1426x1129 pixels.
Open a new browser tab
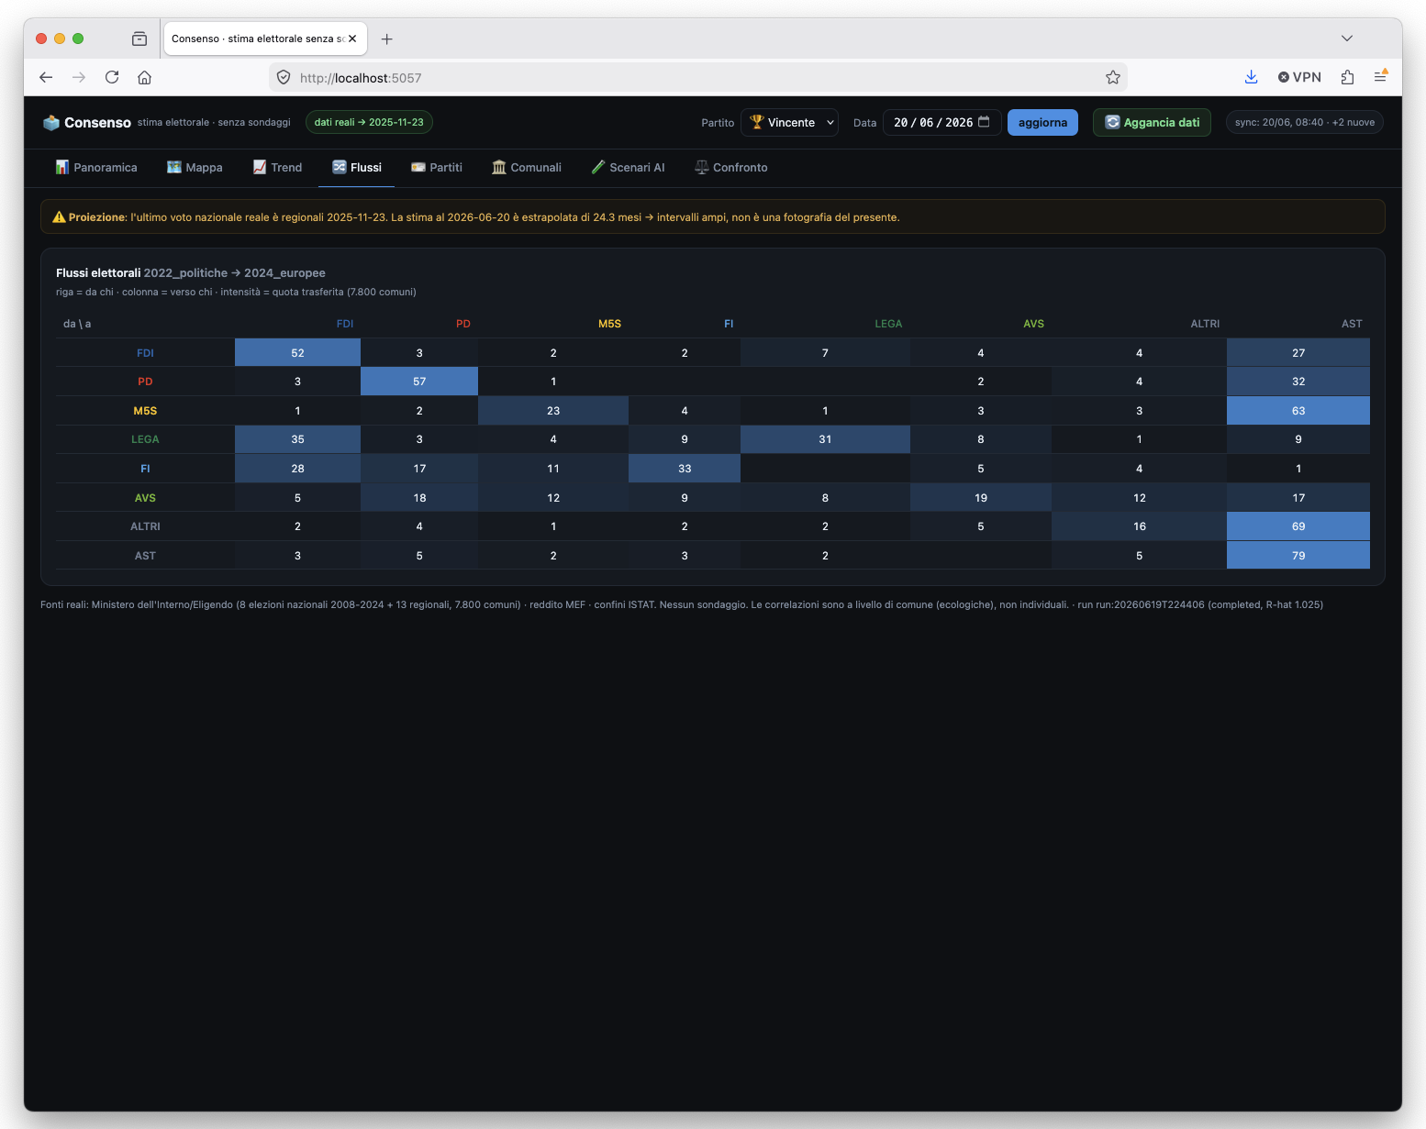[x=386, y=39]
